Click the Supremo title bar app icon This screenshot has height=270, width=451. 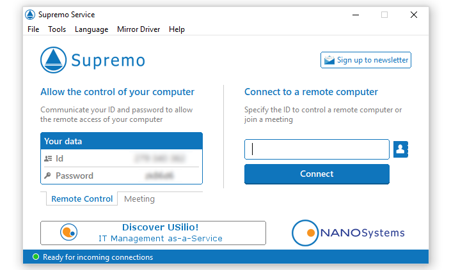(x=31, y=15)
